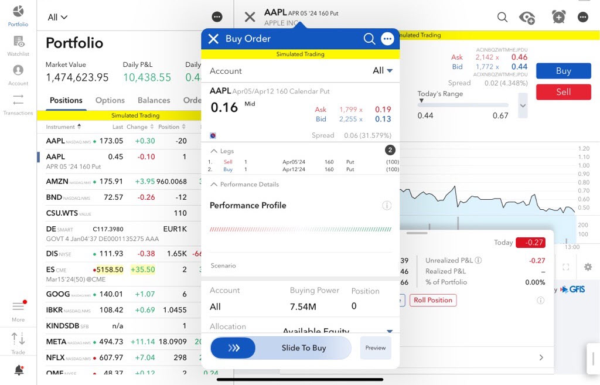Click the search icon in AAPL detail header

click(x=502, y=17)
